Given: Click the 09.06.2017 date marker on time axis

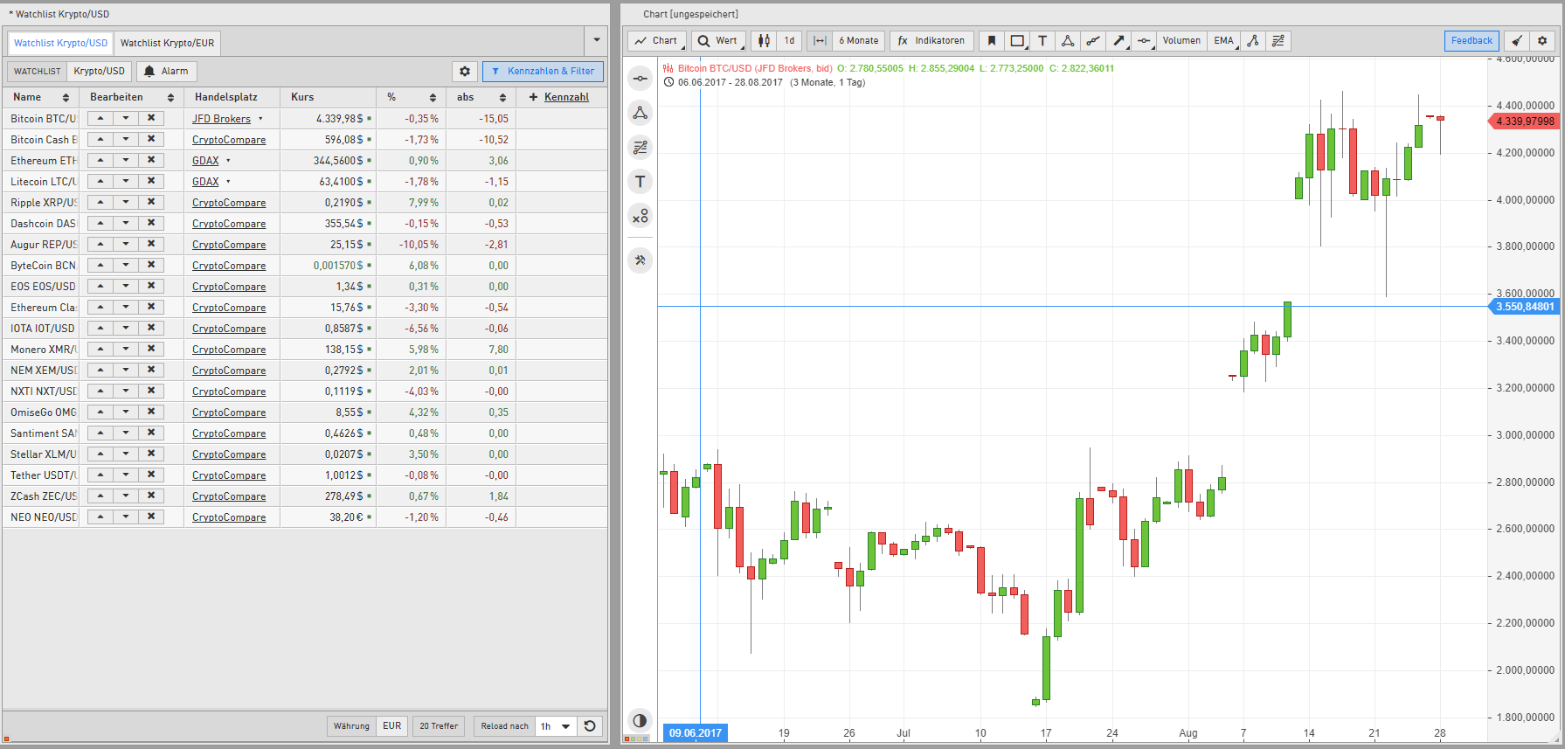Looking at the screenshot, I should pyautogui.click(x=696, y=733).
